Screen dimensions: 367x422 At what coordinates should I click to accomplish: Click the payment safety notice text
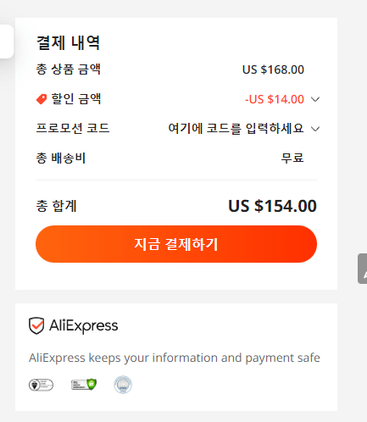(175, 358)
